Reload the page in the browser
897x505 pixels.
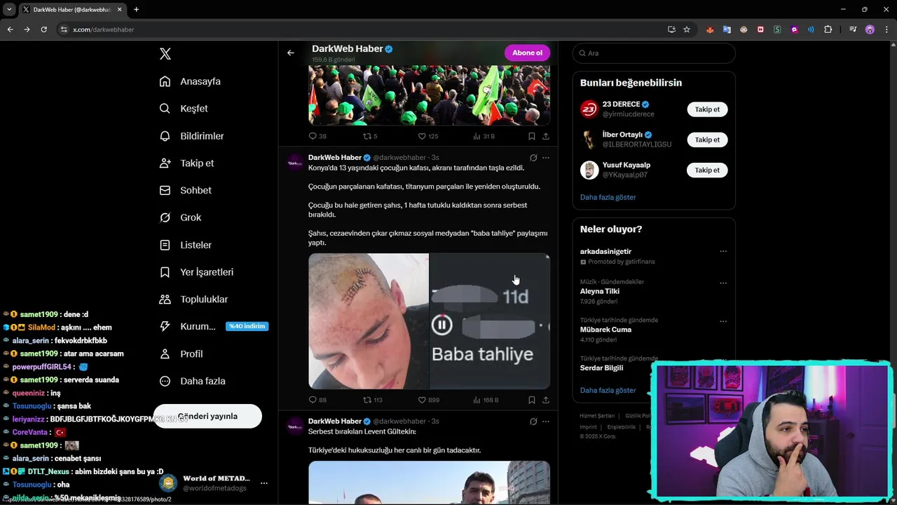43,29
